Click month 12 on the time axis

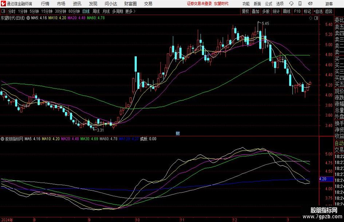[x=235, y=220]
